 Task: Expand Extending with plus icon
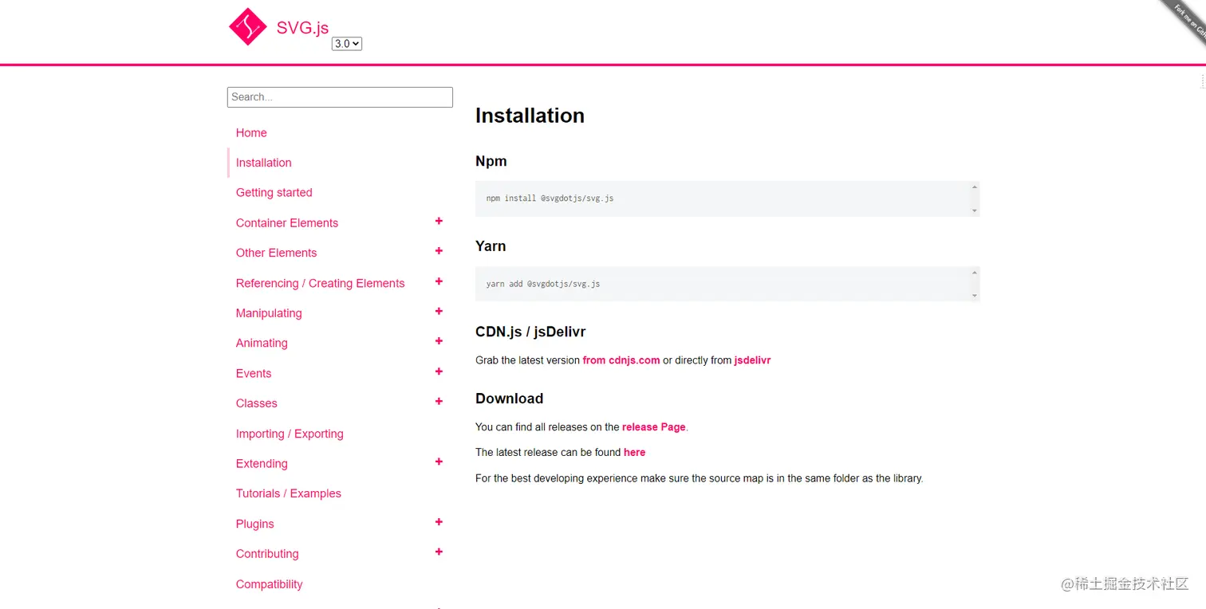click(439, 462)
